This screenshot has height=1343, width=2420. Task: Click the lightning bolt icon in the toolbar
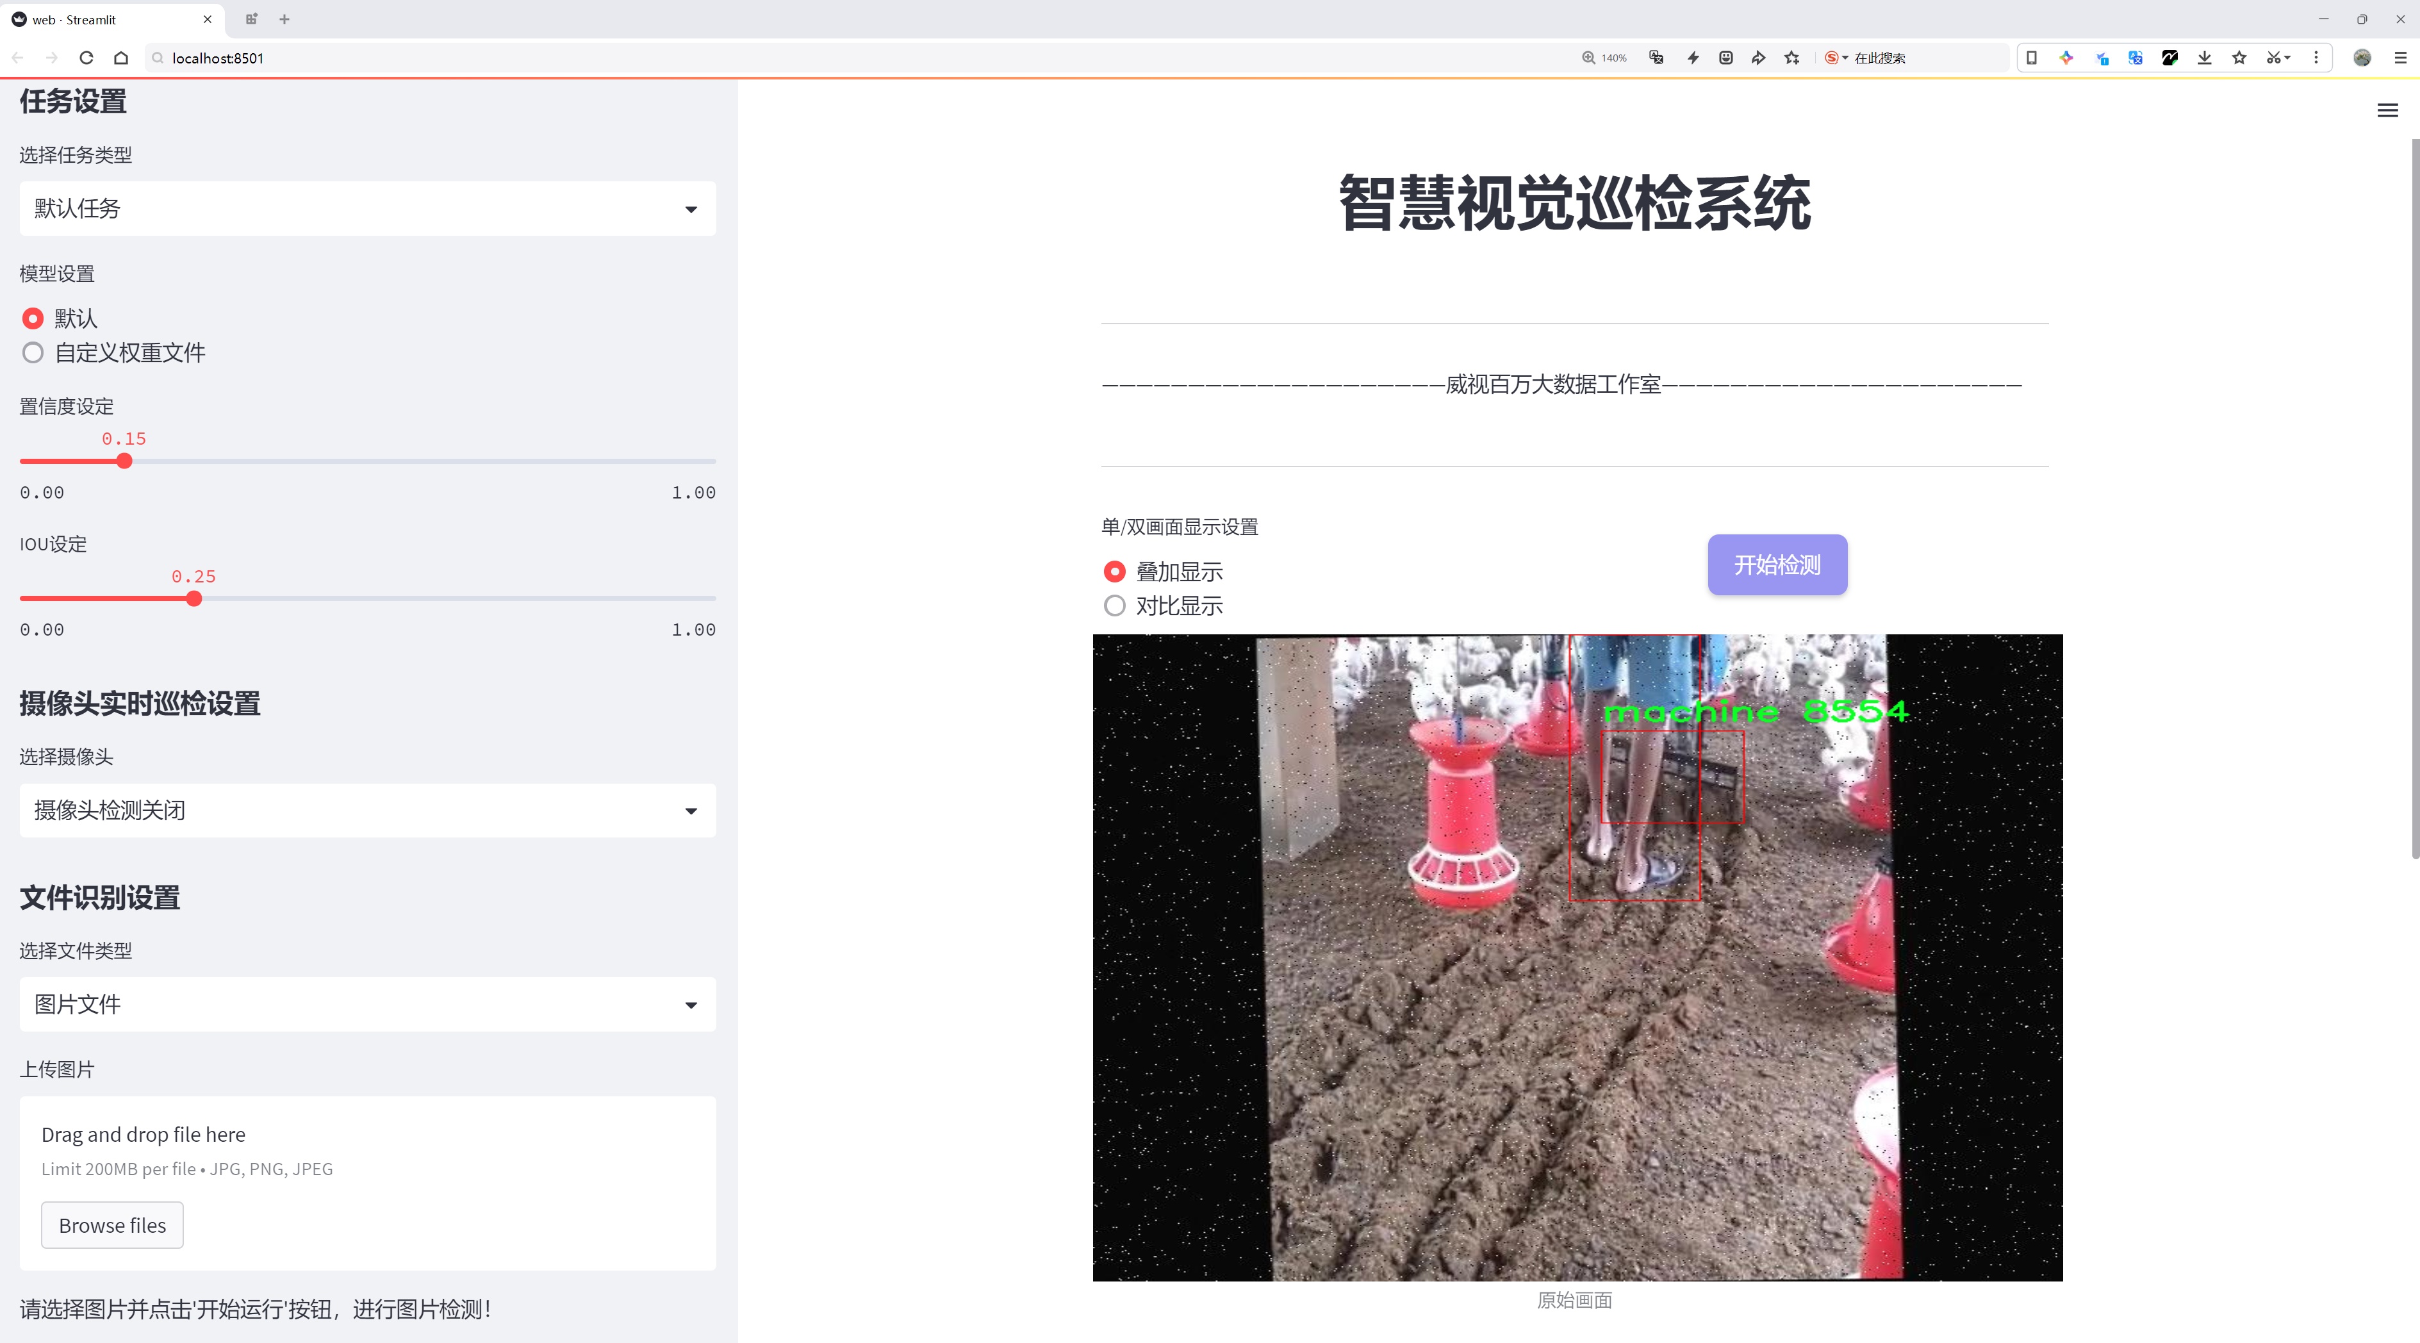(1692, 57)
